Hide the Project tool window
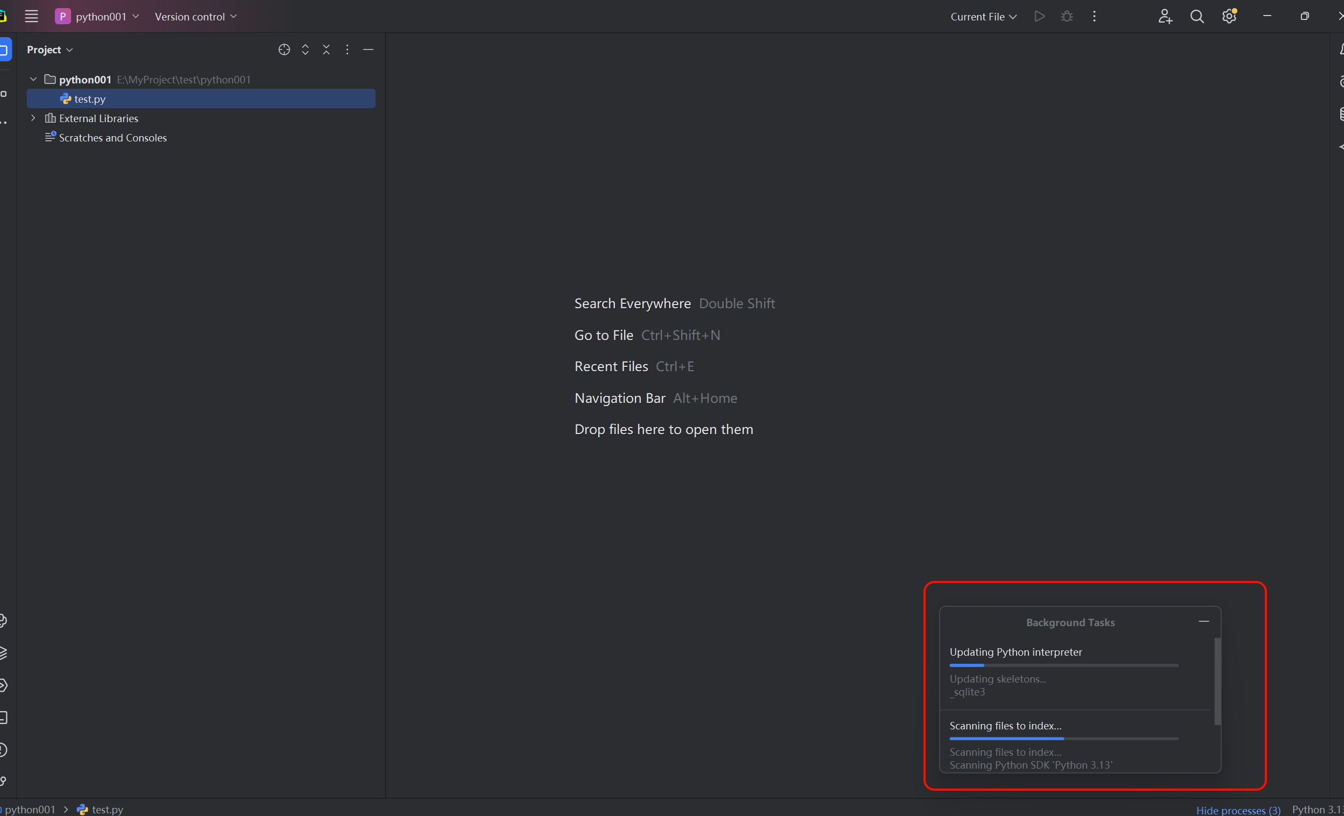The image size is (1344, 816). [x=368, y=49]
